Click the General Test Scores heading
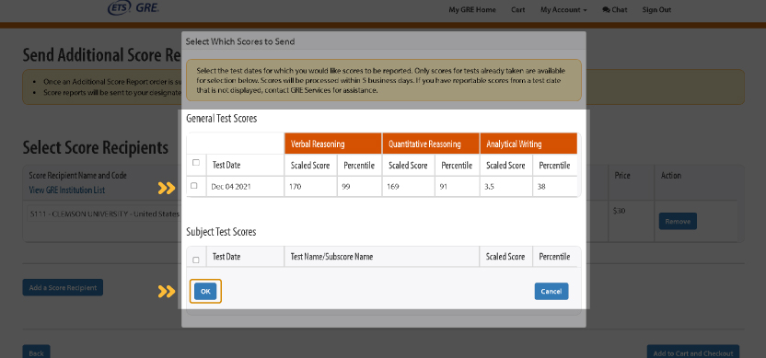Image resolution: width=766 pixels, height=358 pixels. tap(221, 118)
